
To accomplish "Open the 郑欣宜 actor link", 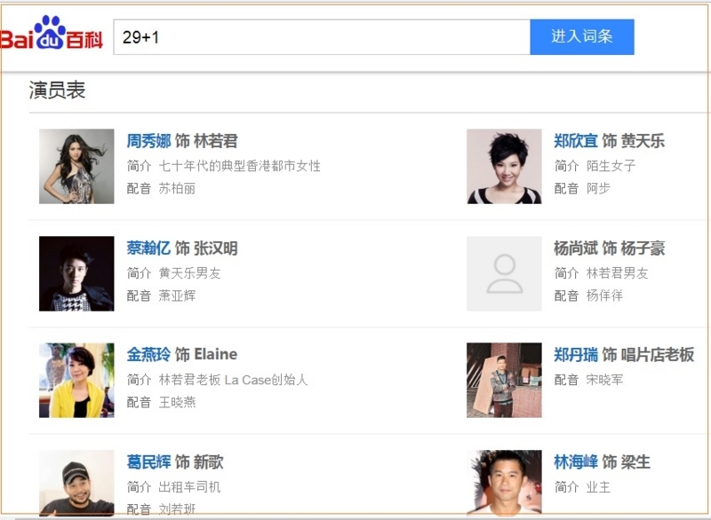I will click(x=575, y=141).
